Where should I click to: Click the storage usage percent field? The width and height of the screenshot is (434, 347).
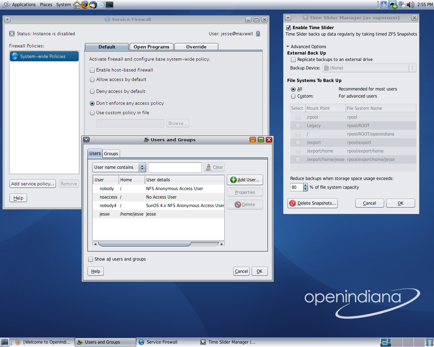pos(296,187)
